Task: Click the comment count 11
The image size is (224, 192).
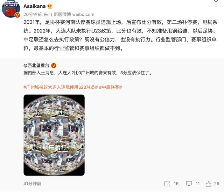Action: [x=197, y=184]
